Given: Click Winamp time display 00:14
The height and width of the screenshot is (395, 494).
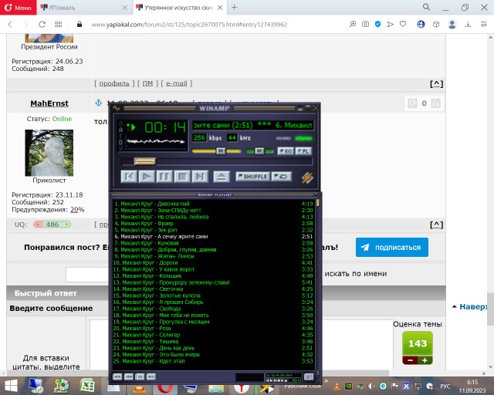Looking at the screenshot, I should pos(165,127).
